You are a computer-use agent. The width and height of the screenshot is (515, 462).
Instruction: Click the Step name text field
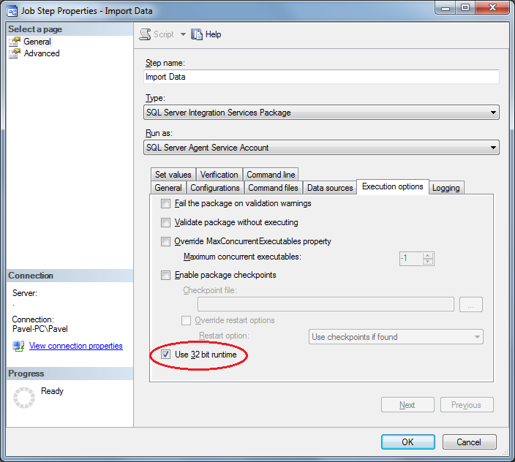coord(322,77)
